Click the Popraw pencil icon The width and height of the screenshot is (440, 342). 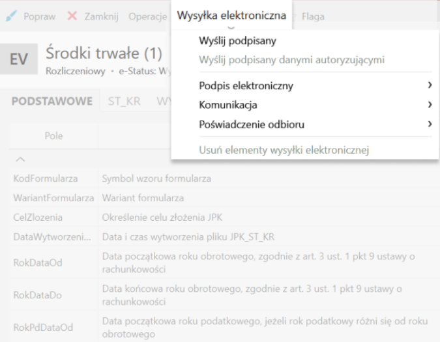click(12, 16)
